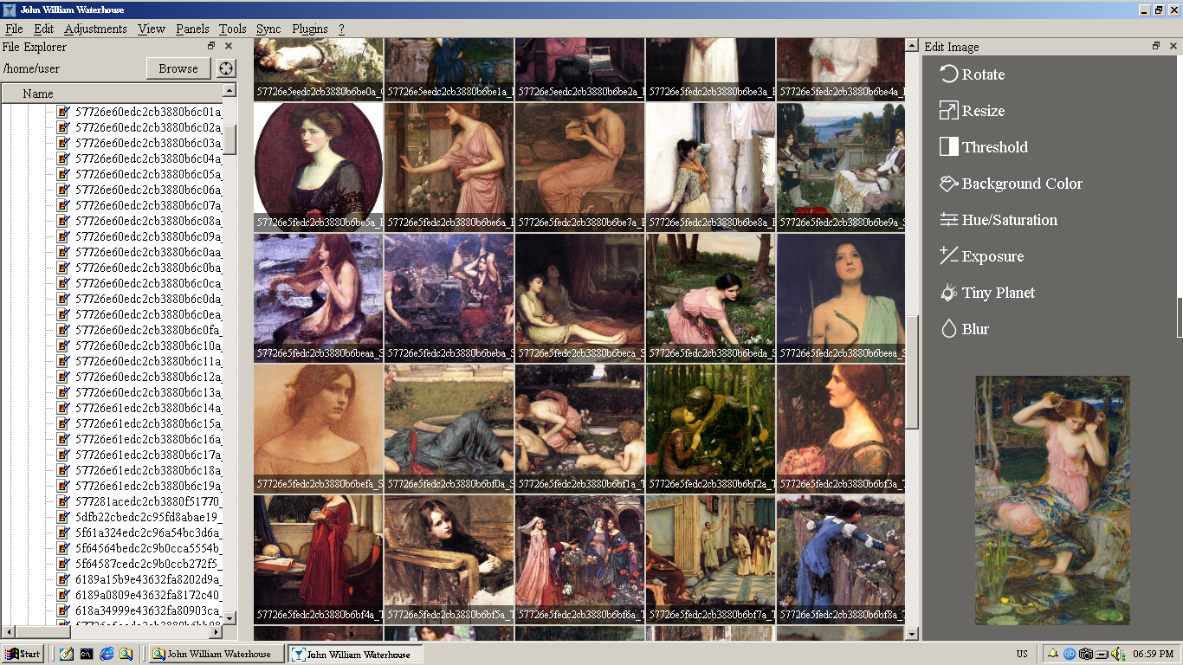
Task: Choose the Background Color option
Action: pos(1012,184)
